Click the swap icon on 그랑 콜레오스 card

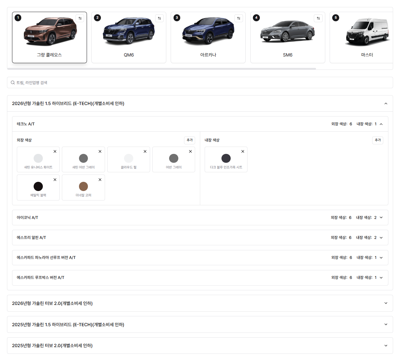(x=80, y=18)
